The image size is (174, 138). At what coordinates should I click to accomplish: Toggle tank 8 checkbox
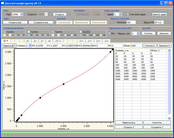(x=45, y=35)
